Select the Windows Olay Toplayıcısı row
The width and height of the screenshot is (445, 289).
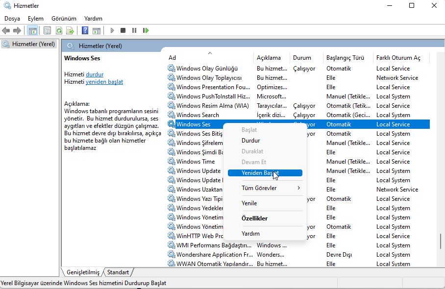(x=298, y=78)
